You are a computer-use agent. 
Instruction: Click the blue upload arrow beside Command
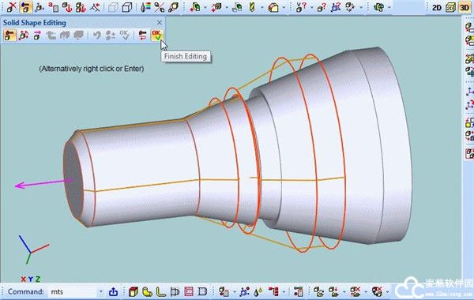pos(113,292)
